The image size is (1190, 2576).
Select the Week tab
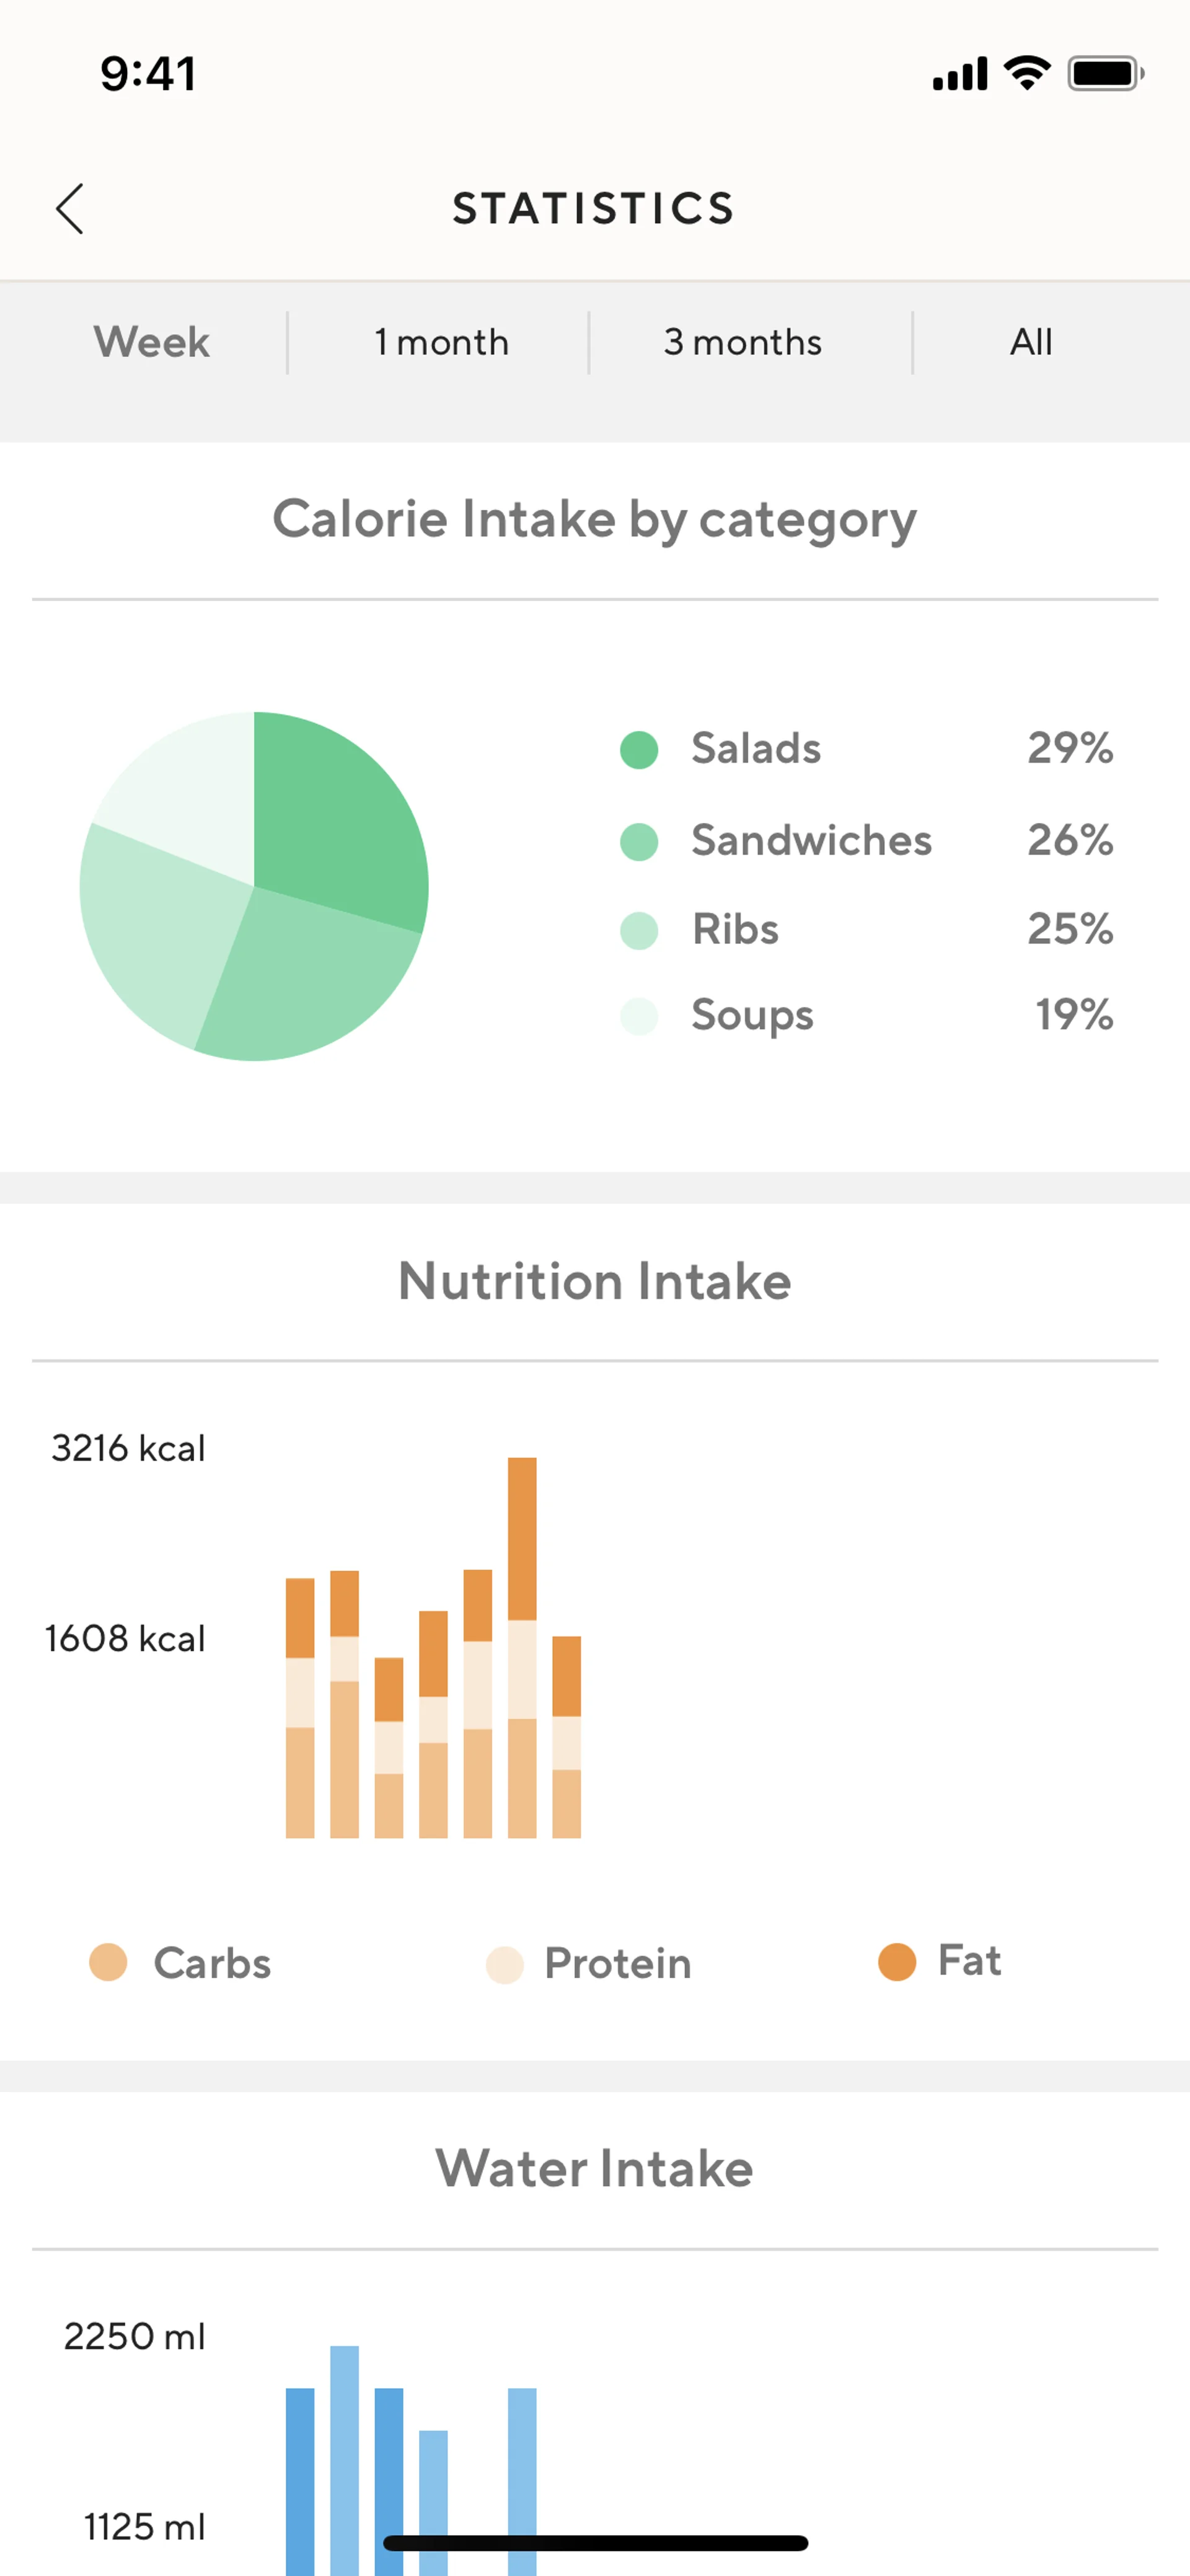click(152, 342)
